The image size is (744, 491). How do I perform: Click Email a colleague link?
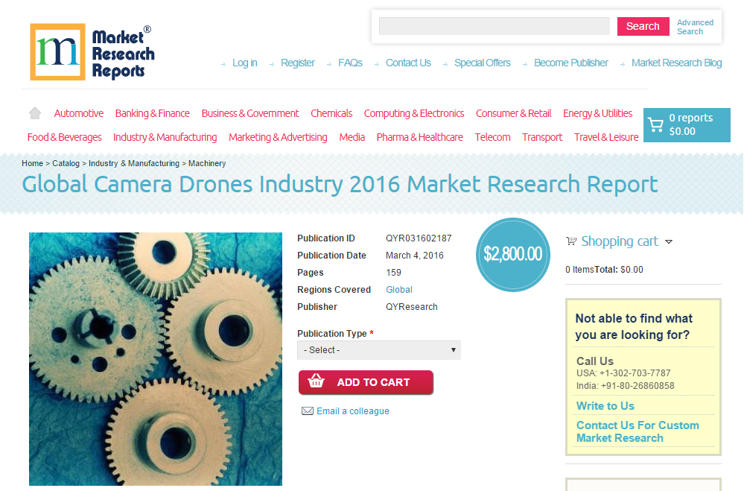[x=353, y=411]
